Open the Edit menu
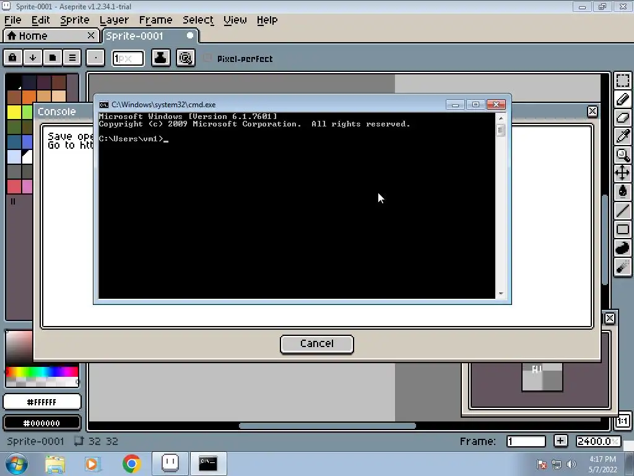This screenshot has width=634, height=476. pos(40,20)
